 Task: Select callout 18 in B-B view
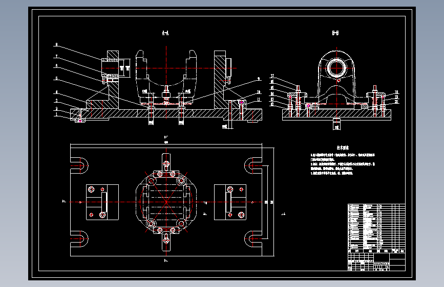pyautogui.click(x=396, y=92)
